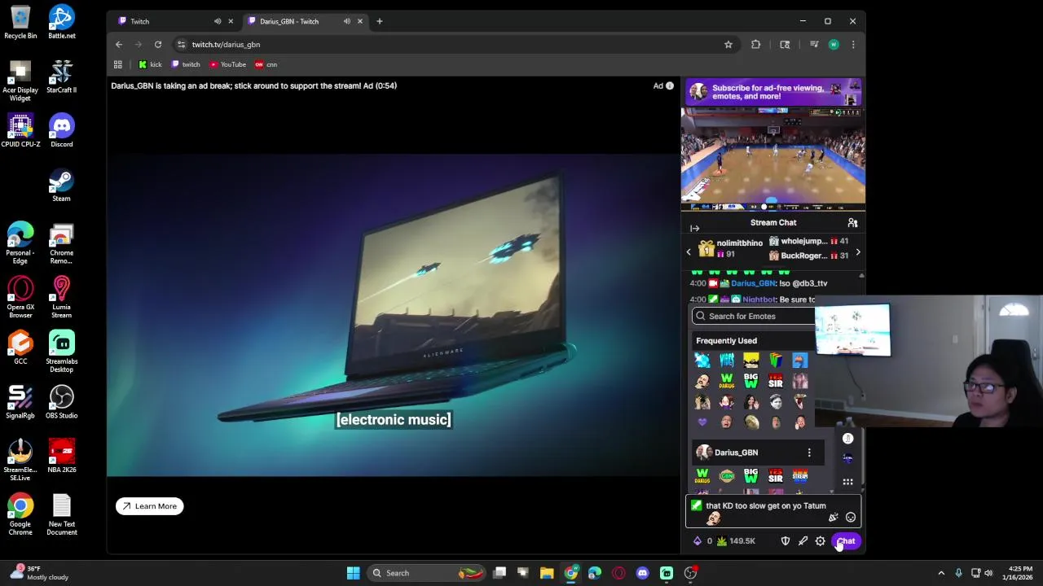Open Windows Start menu
This screenshot has height=586, width=1043.
tap(353, 573)
